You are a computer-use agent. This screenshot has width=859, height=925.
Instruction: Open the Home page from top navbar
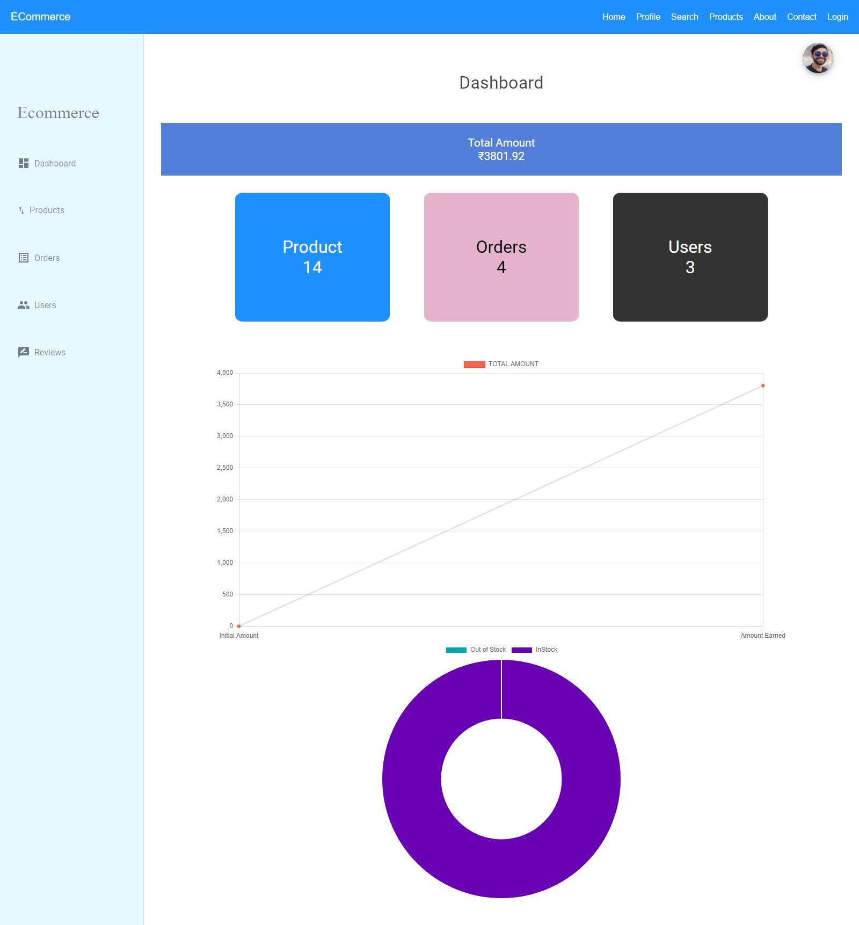coord(613,17)
